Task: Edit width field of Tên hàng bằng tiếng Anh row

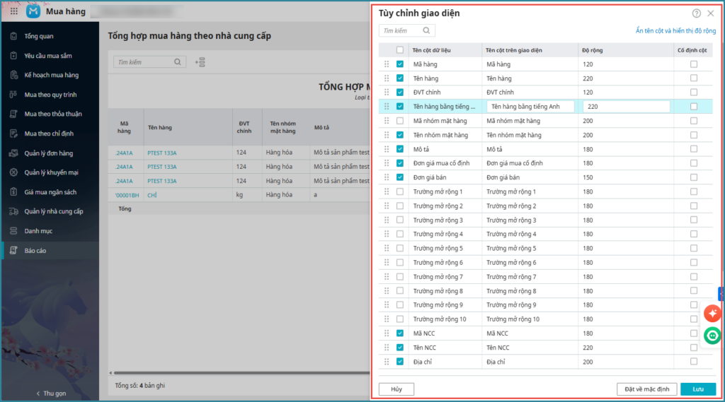Action: pos(627,107)
